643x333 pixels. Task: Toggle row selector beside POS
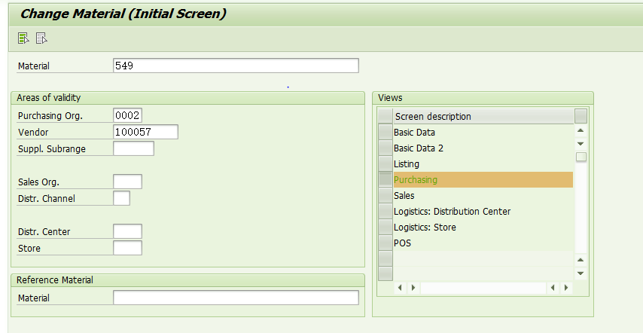pos(385,243)
